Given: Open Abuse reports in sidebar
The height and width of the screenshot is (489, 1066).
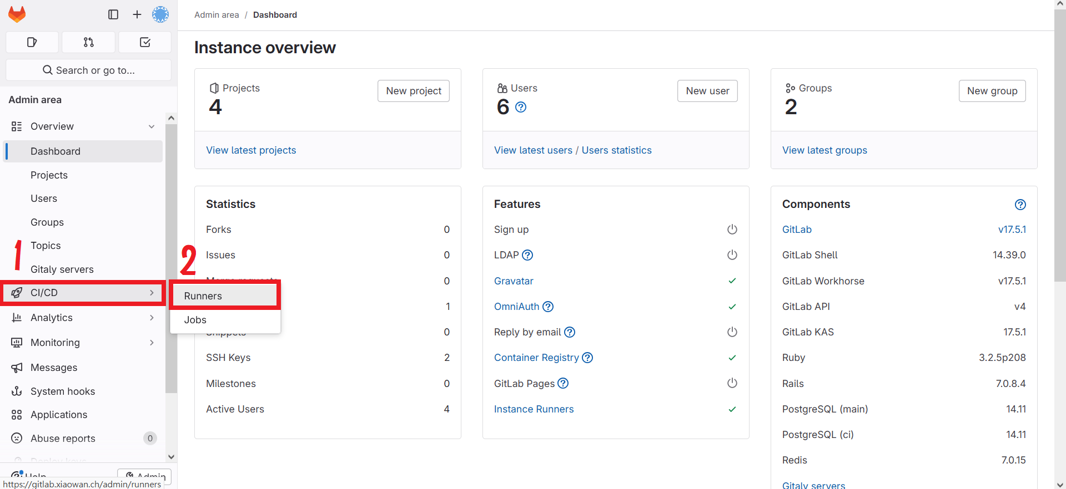Looking at the screenshot, I should click(83, 439).
